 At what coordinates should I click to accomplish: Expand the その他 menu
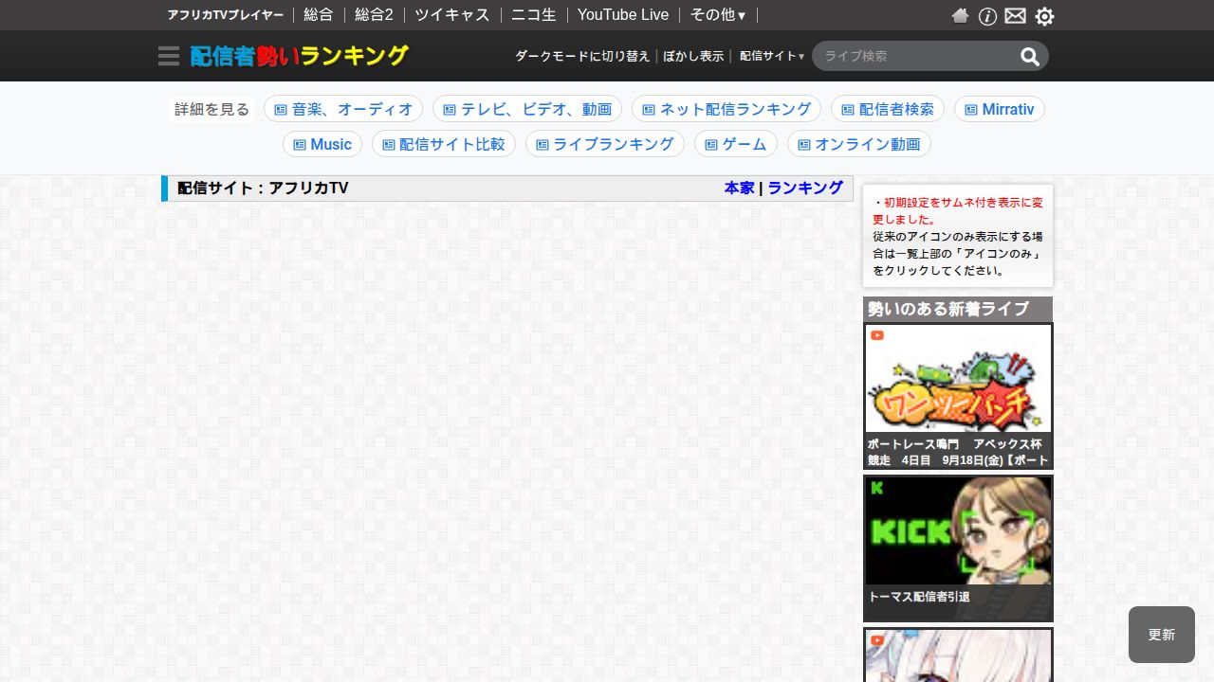(x=718, y=15)
